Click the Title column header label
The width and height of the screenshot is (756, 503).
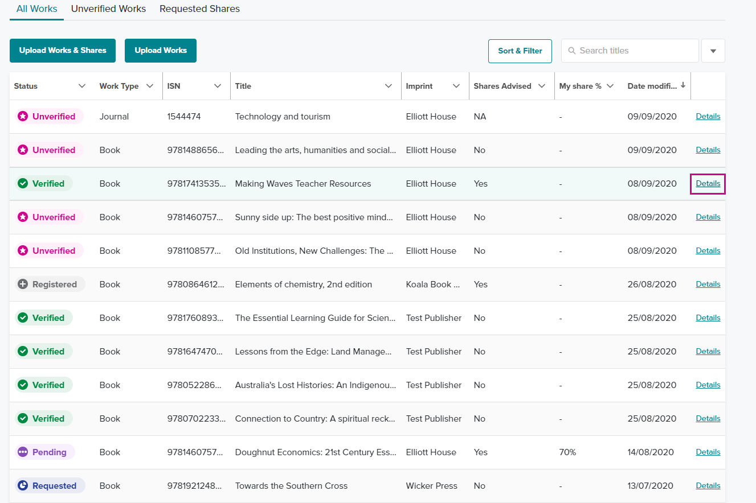point(243,86)
